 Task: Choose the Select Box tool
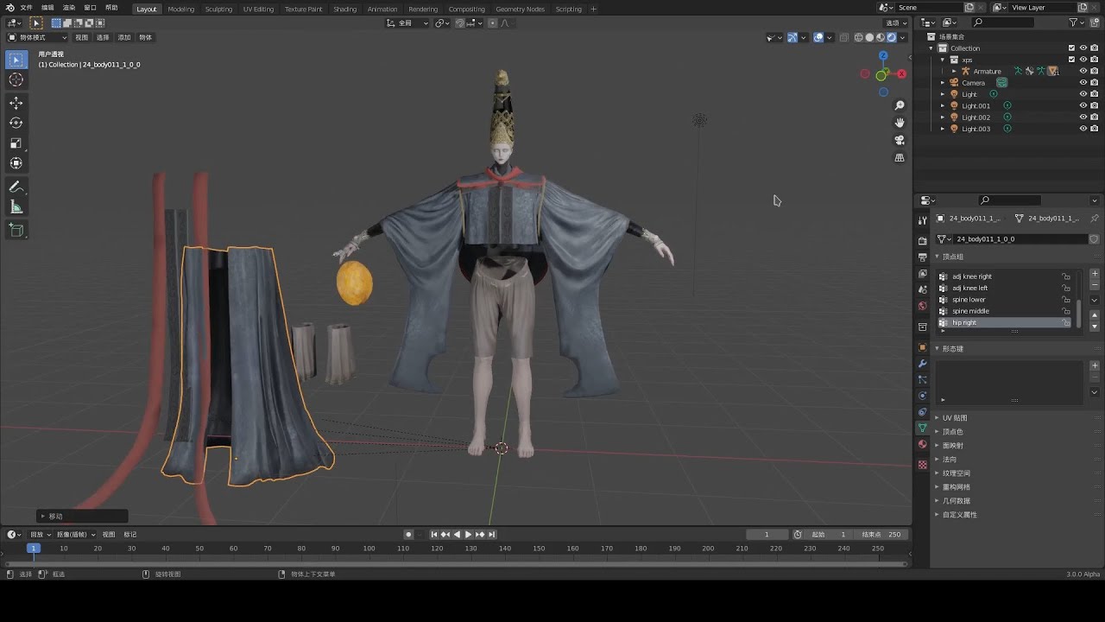16,60
